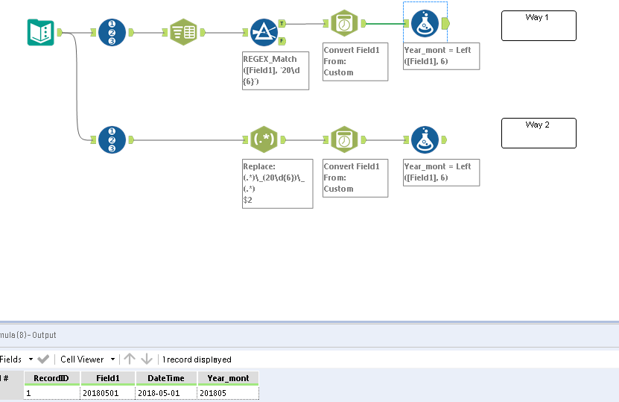Click the down arrow next record
Image resolution: width=619 pixels, height=402 pixels.
pyautogui.click(x=147, y=359)
